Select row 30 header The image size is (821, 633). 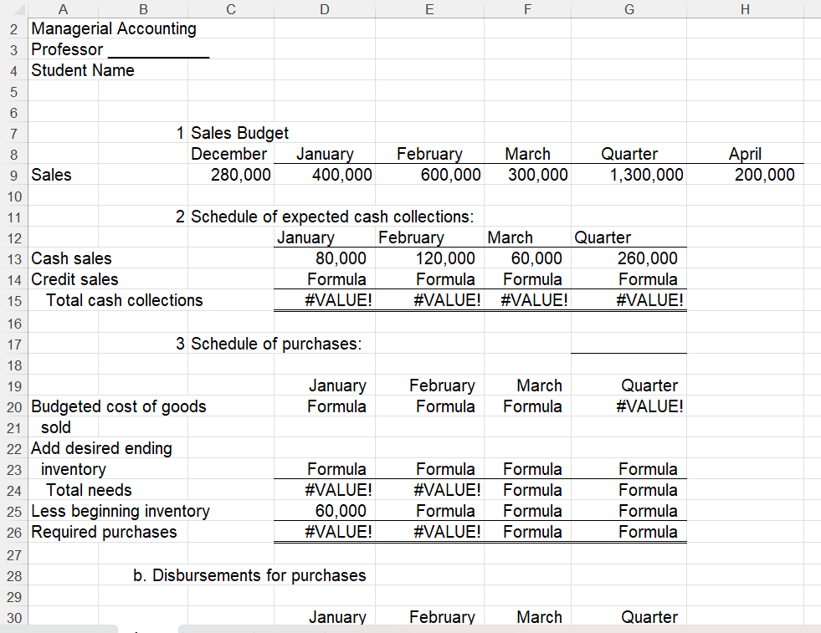click(13, 617)
